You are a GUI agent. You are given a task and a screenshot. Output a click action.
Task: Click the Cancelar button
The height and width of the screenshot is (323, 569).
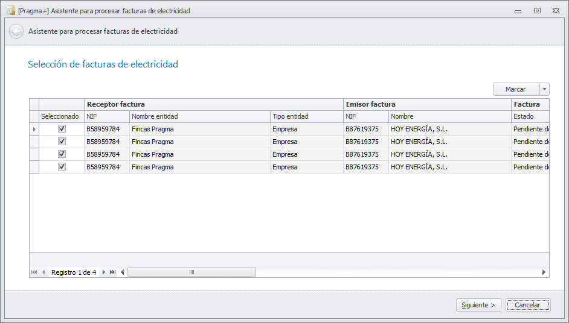(x=527, y=305)
